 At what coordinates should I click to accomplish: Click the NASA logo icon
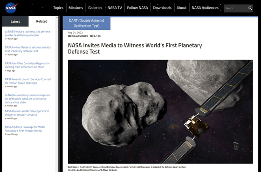pos(11,7)
